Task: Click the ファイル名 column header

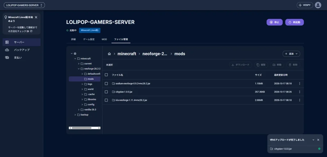Action: tap(118, 75)
